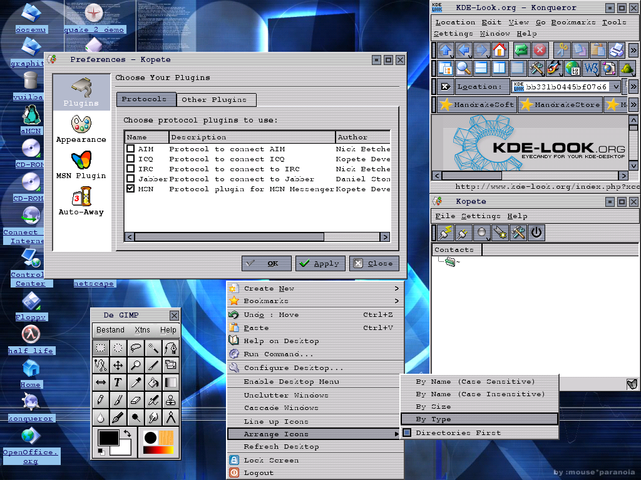This screenshot has height=480, width=641.
Task: Click Konqueror location URL input field
Action: click(x=566, y=86)
